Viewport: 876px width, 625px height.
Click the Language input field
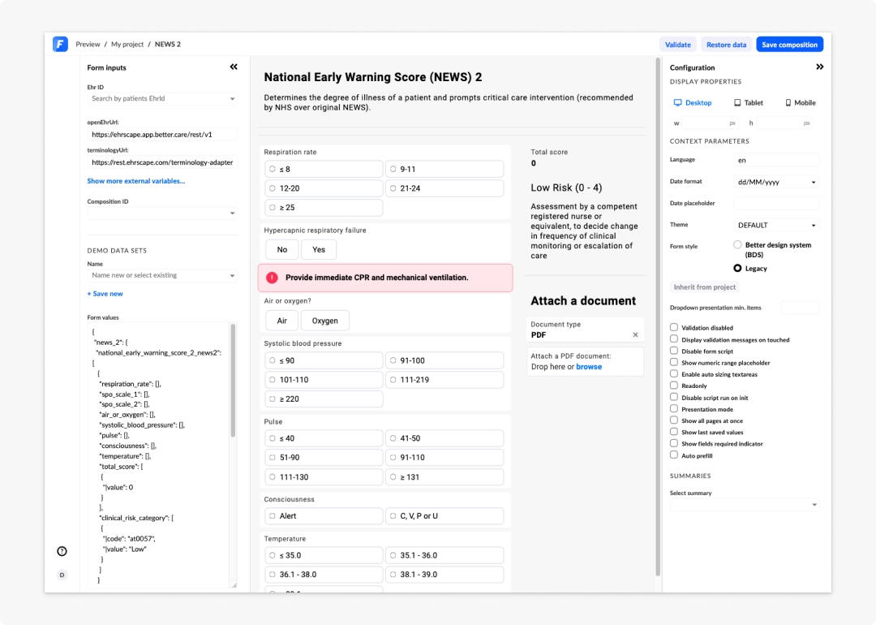776,160
